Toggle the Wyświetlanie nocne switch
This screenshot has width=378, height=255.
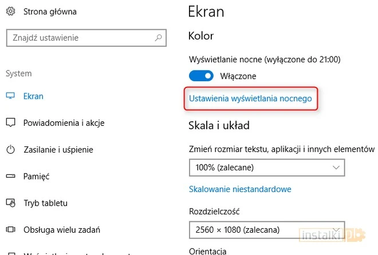(201, 75)
